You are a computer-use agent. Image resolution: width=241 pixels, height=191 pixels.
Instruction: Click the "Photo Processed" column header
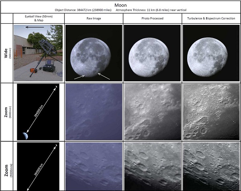pyautogui.click(x=152, y=18)
